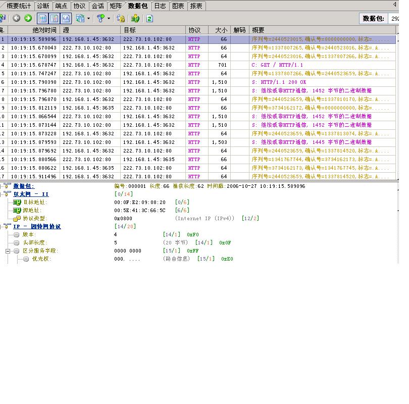409x404 pixels.
Task: Click the 以太网 - II header link
Action: coord(31,194)
